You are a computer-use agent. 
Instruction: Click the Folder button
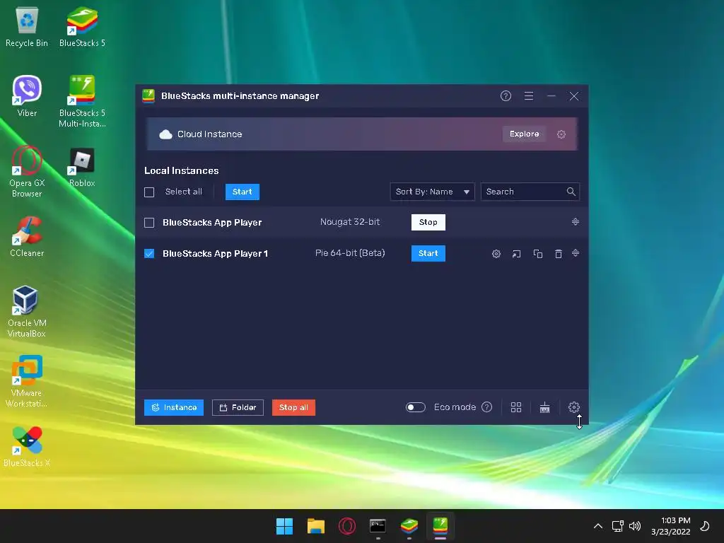pos(238,407)
